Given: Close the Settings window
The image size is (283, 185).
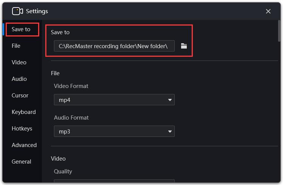Looking at the screenshot, I should coord(268,11).
